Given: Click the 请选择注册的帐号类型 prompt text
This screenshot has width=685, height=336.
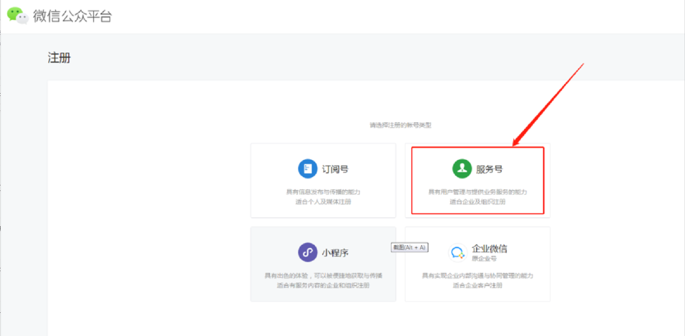Looking at the screenshot, I should pyautogui.click(x=401, y=125).
